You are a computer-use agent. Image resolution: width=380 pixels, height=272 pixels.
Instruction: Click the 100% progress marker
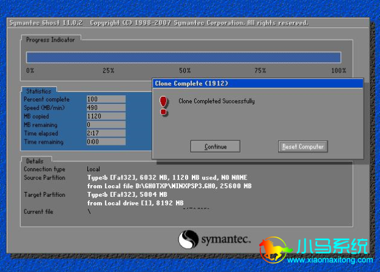pos(338,70)
